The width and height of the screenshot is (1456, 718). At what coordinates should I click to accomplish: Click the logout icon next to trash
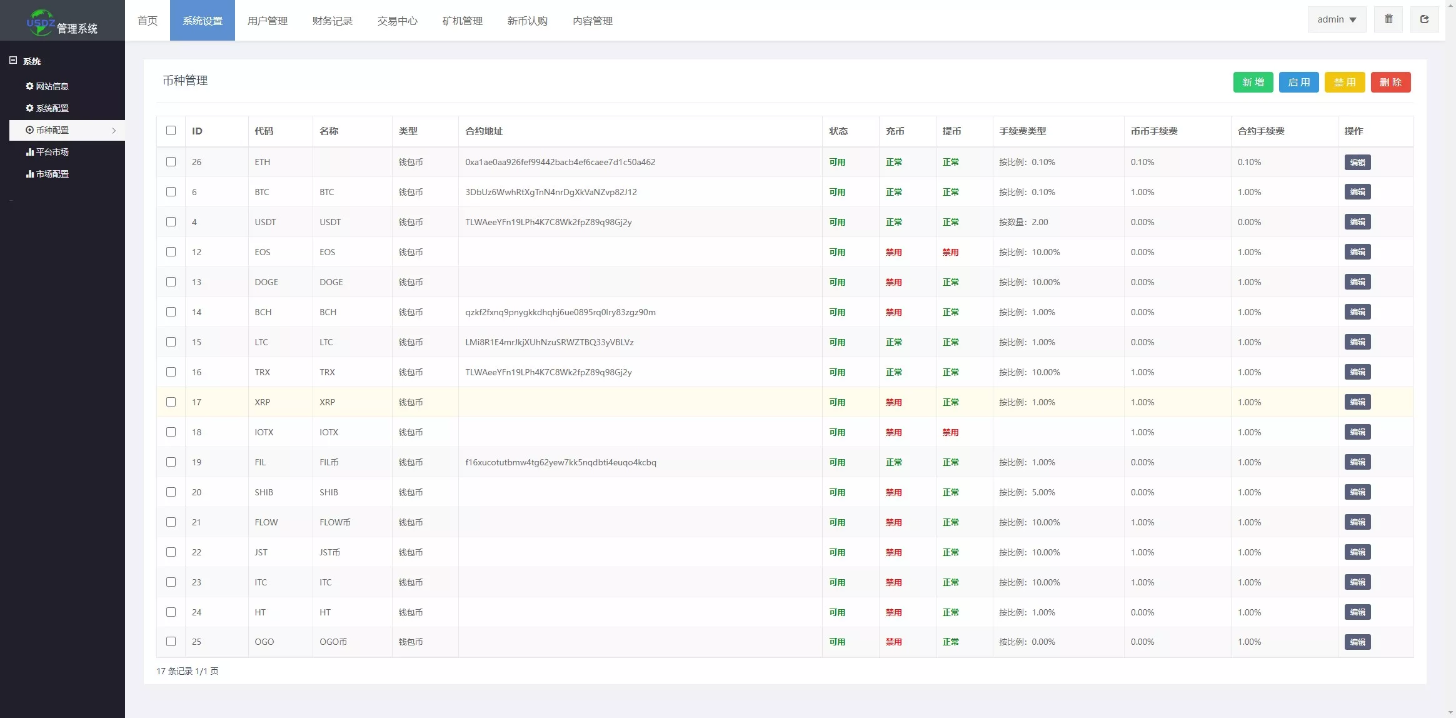(1424, 19)
